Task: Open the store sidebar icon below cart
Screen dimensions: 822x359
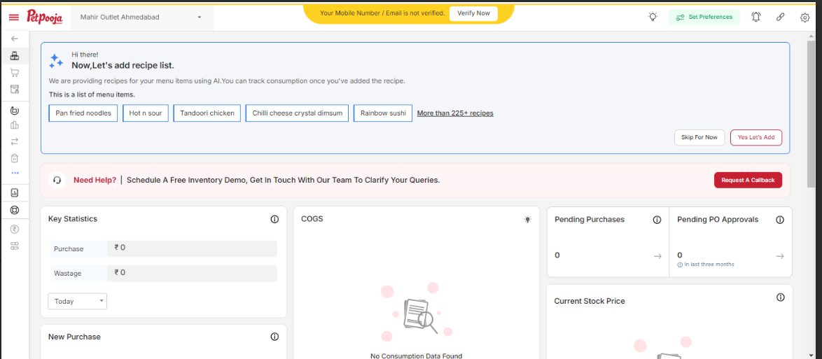Action: click(14, 90)
